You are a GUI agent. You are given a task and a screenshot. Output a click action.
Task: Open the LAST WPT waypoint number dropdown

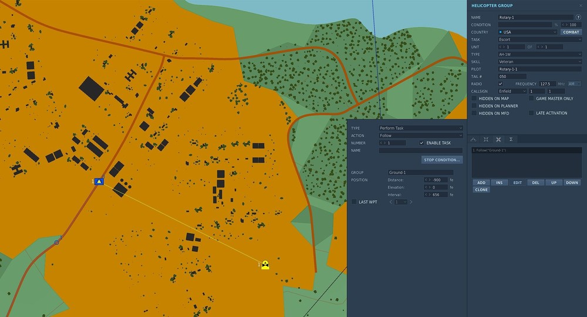[x=400, y=202]
